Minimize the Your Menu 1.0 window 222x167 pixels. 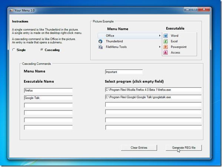188,10
